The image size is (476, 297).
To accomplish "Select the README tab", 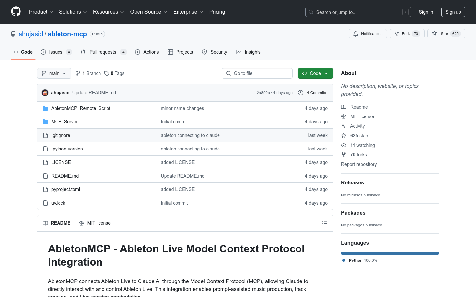I will [57, 223].
